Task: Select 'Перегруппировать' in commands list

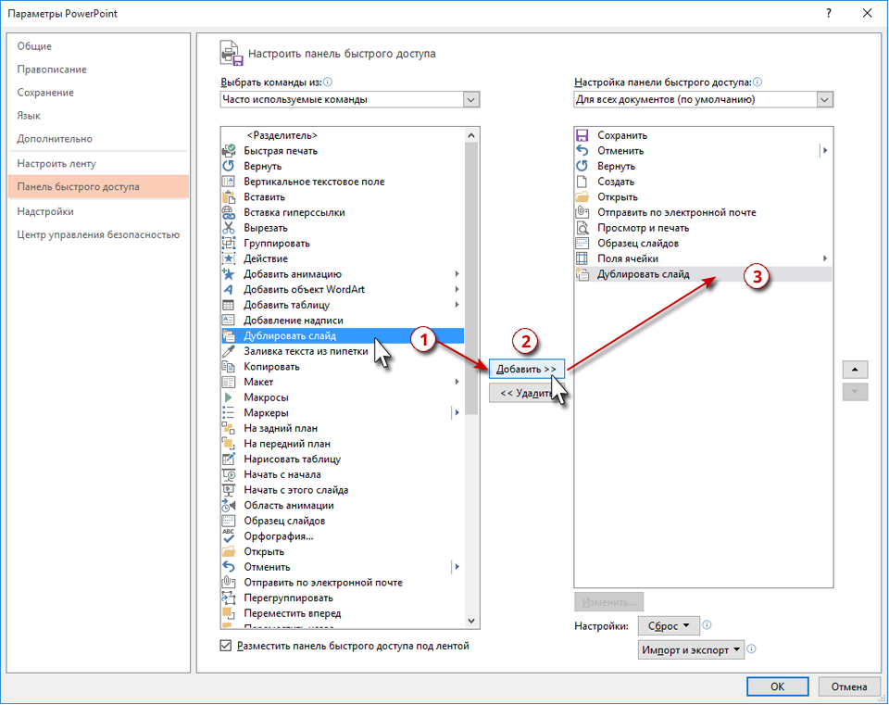Action: (x=343, y=598)
